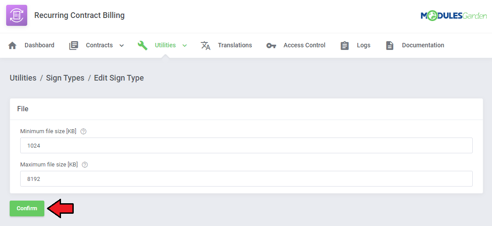Click the Documentation file icon
Screen dimensions: 492x226
390,46
